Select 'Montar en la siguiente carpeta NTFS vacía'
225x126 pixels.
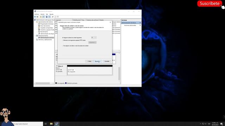coord(63,41)
